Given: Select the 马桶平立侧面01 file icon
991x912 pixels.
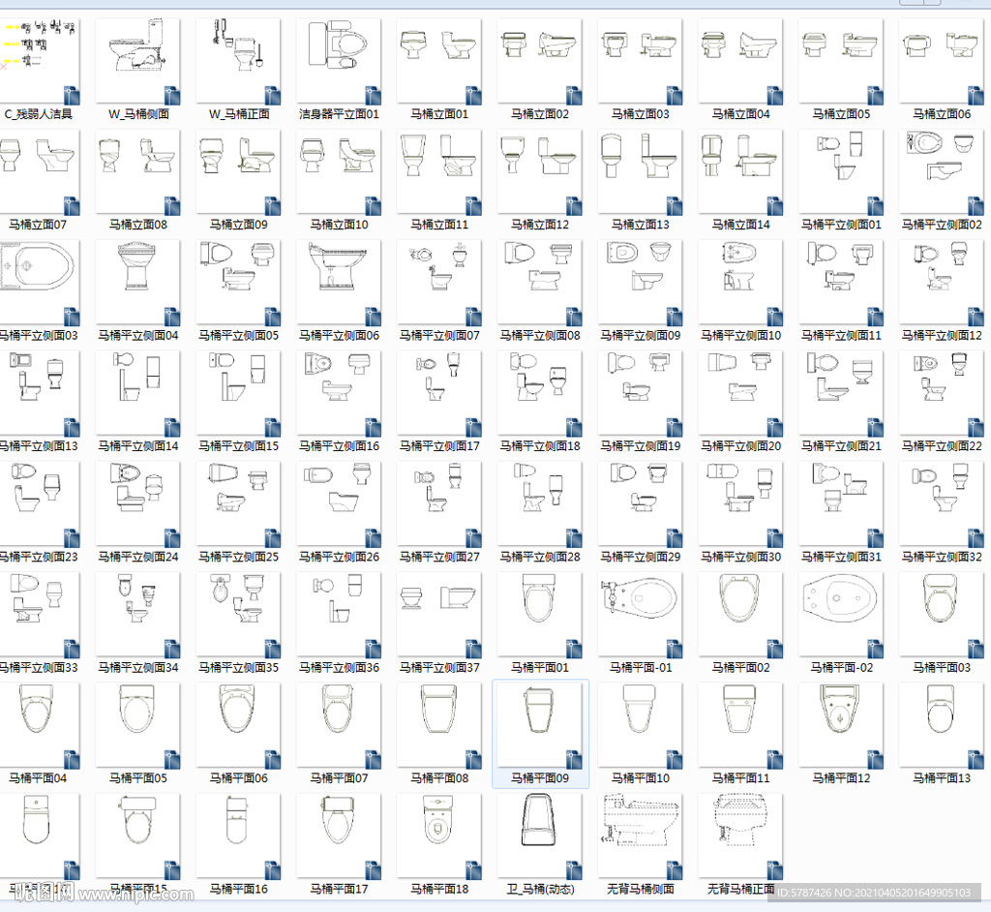Looking at the screenshot, I should click(x=842, y=172).
